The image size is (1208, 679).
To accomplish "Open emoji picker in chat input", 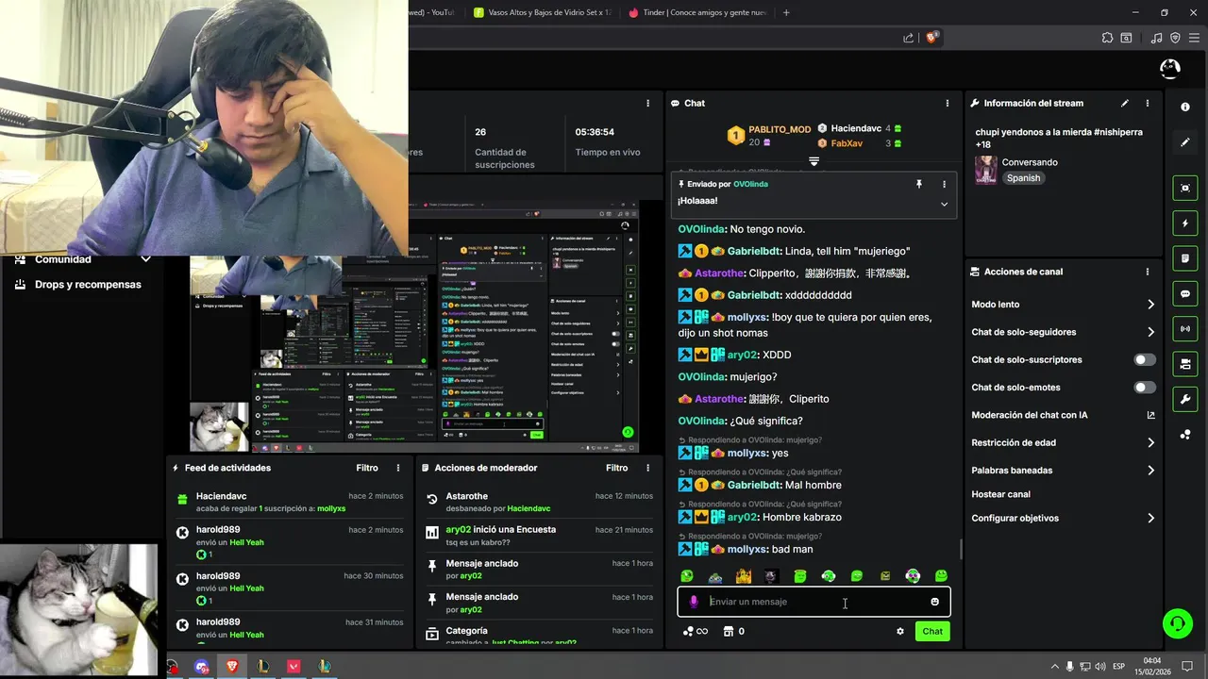I will click(x=934, y=602).
